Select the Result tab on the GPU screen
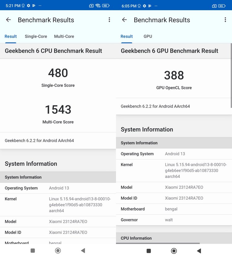The width and height of the screenshot is (232, 258). coord(127,36)
